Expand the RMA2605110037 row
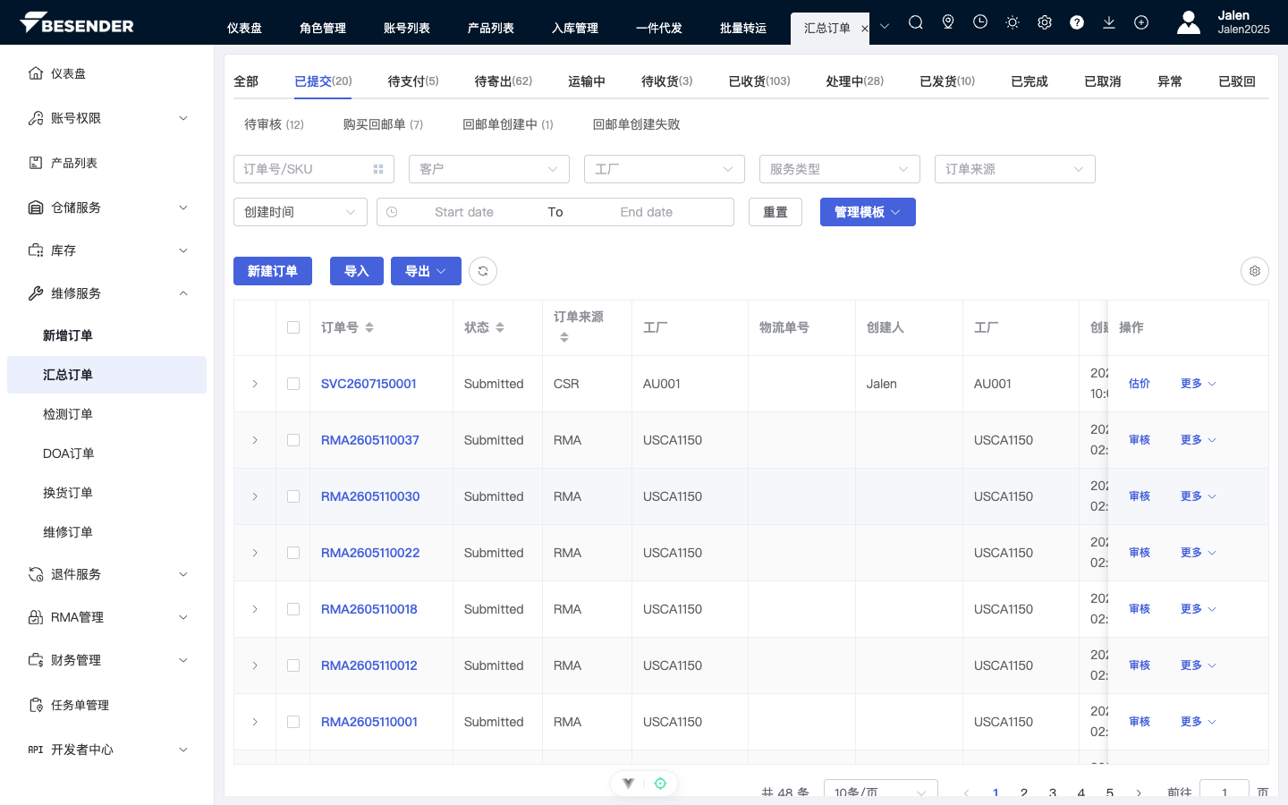The image size is (1288, 805). coord(255,440)
